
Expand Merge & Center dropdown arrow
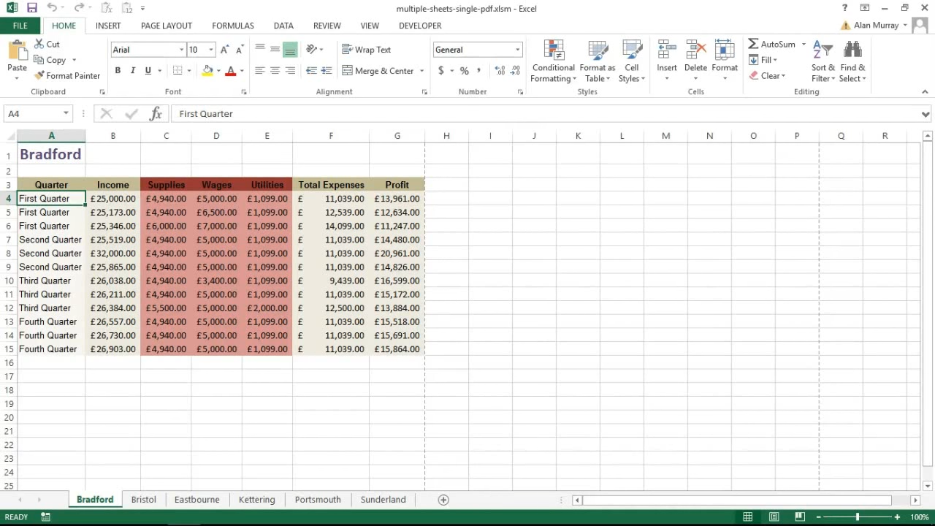point(421,71)
